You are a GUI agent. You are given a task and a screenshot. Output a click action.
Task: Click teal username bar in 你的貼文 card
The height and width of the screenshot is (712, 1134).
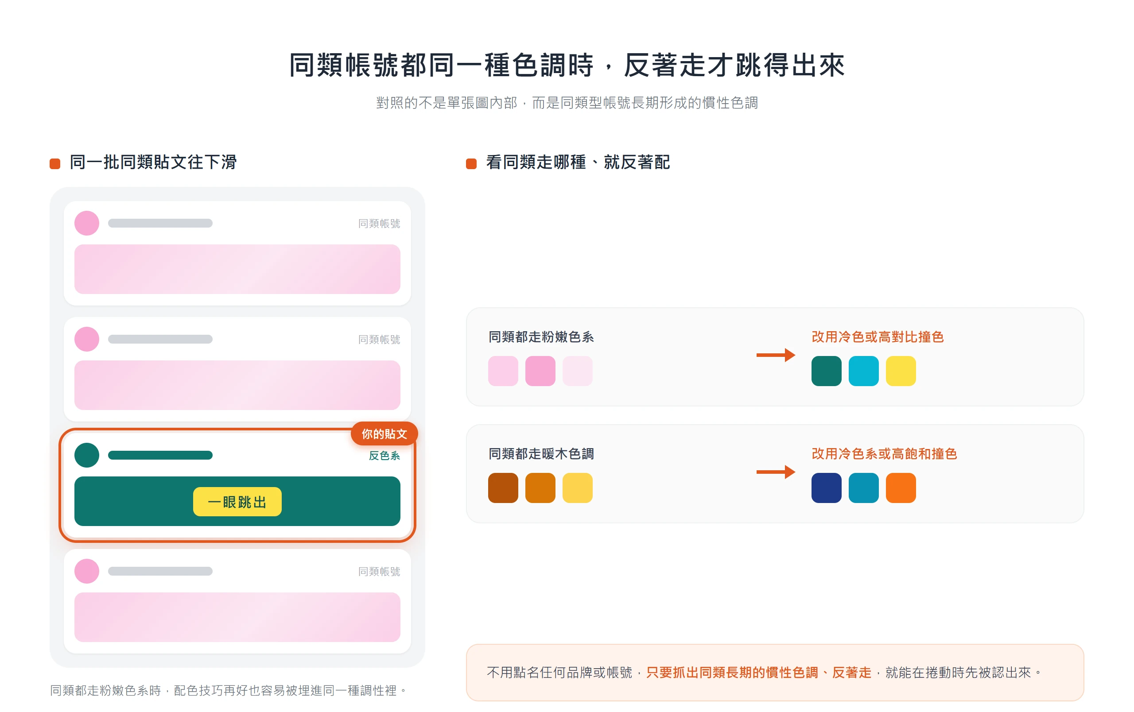coord(160,455)
